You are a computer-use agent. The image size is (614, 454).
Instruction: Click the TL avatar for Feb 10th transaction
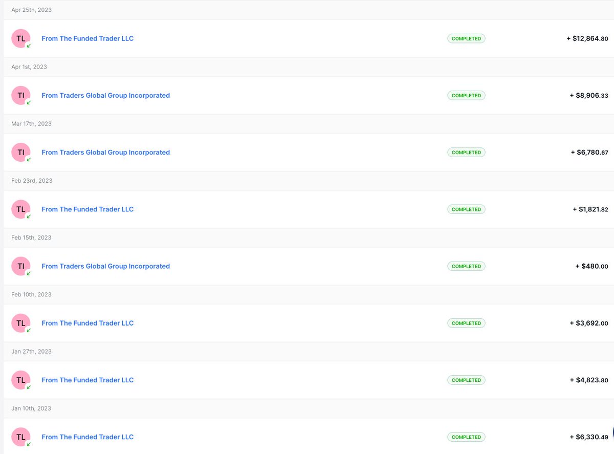[21, 323]
